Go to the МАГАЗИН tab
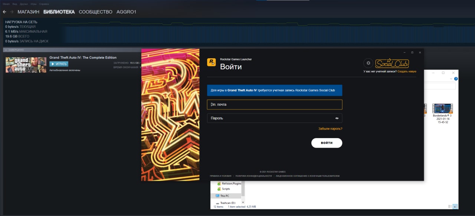Viewport: 475px width, 216px height. point(28,12)
